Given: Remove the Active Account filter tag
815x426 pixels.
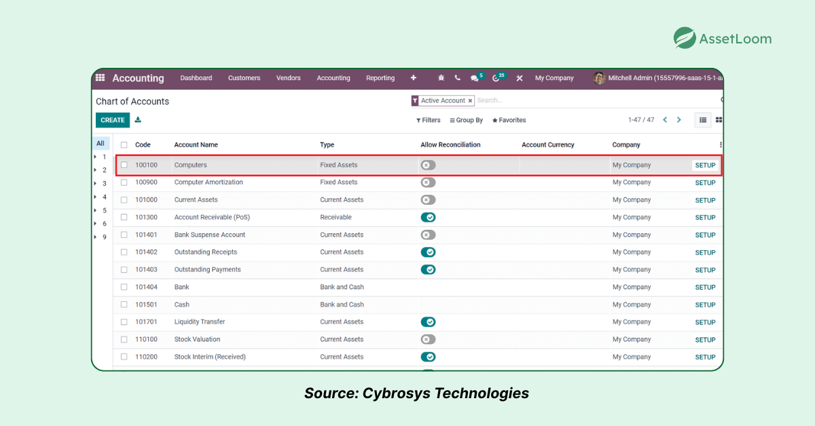Looking at the screenshot, I should coord(469,100).
